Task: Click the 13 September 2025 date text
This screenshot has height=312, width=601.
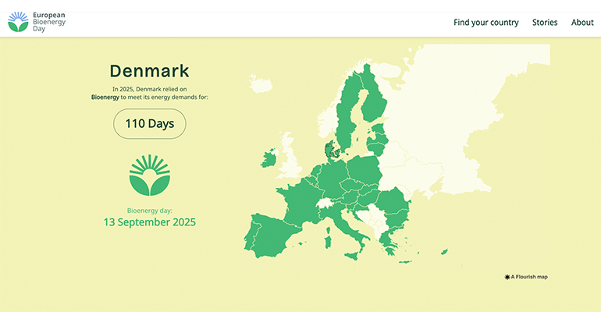Action: coord(150,222)
